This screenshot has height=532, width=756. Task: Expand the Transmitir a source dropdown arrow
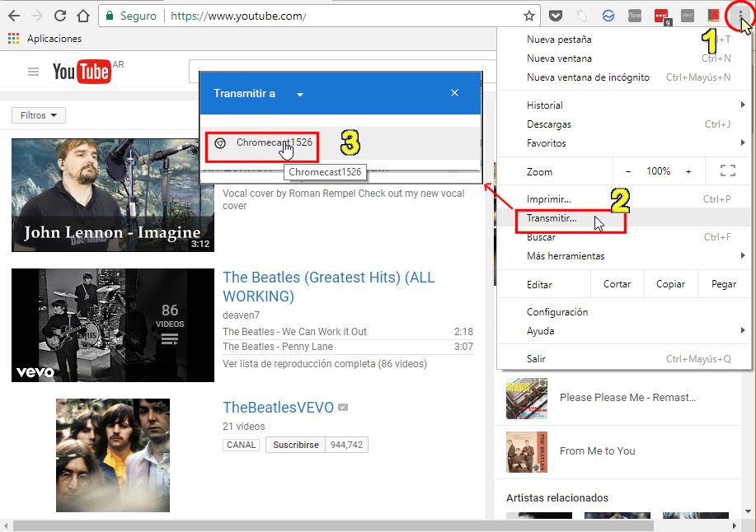point(300,95)
